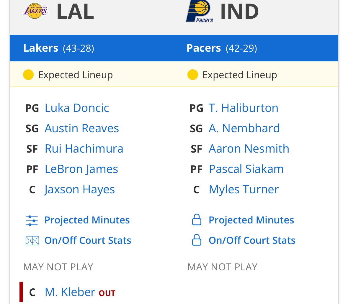Click the Pacers projected minutes lock icon

197,220
